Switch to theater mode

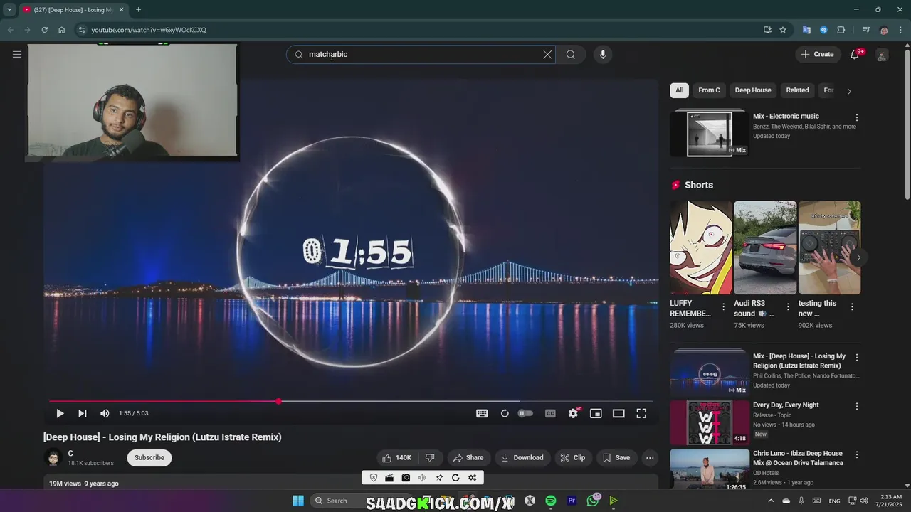click(618, 413)
